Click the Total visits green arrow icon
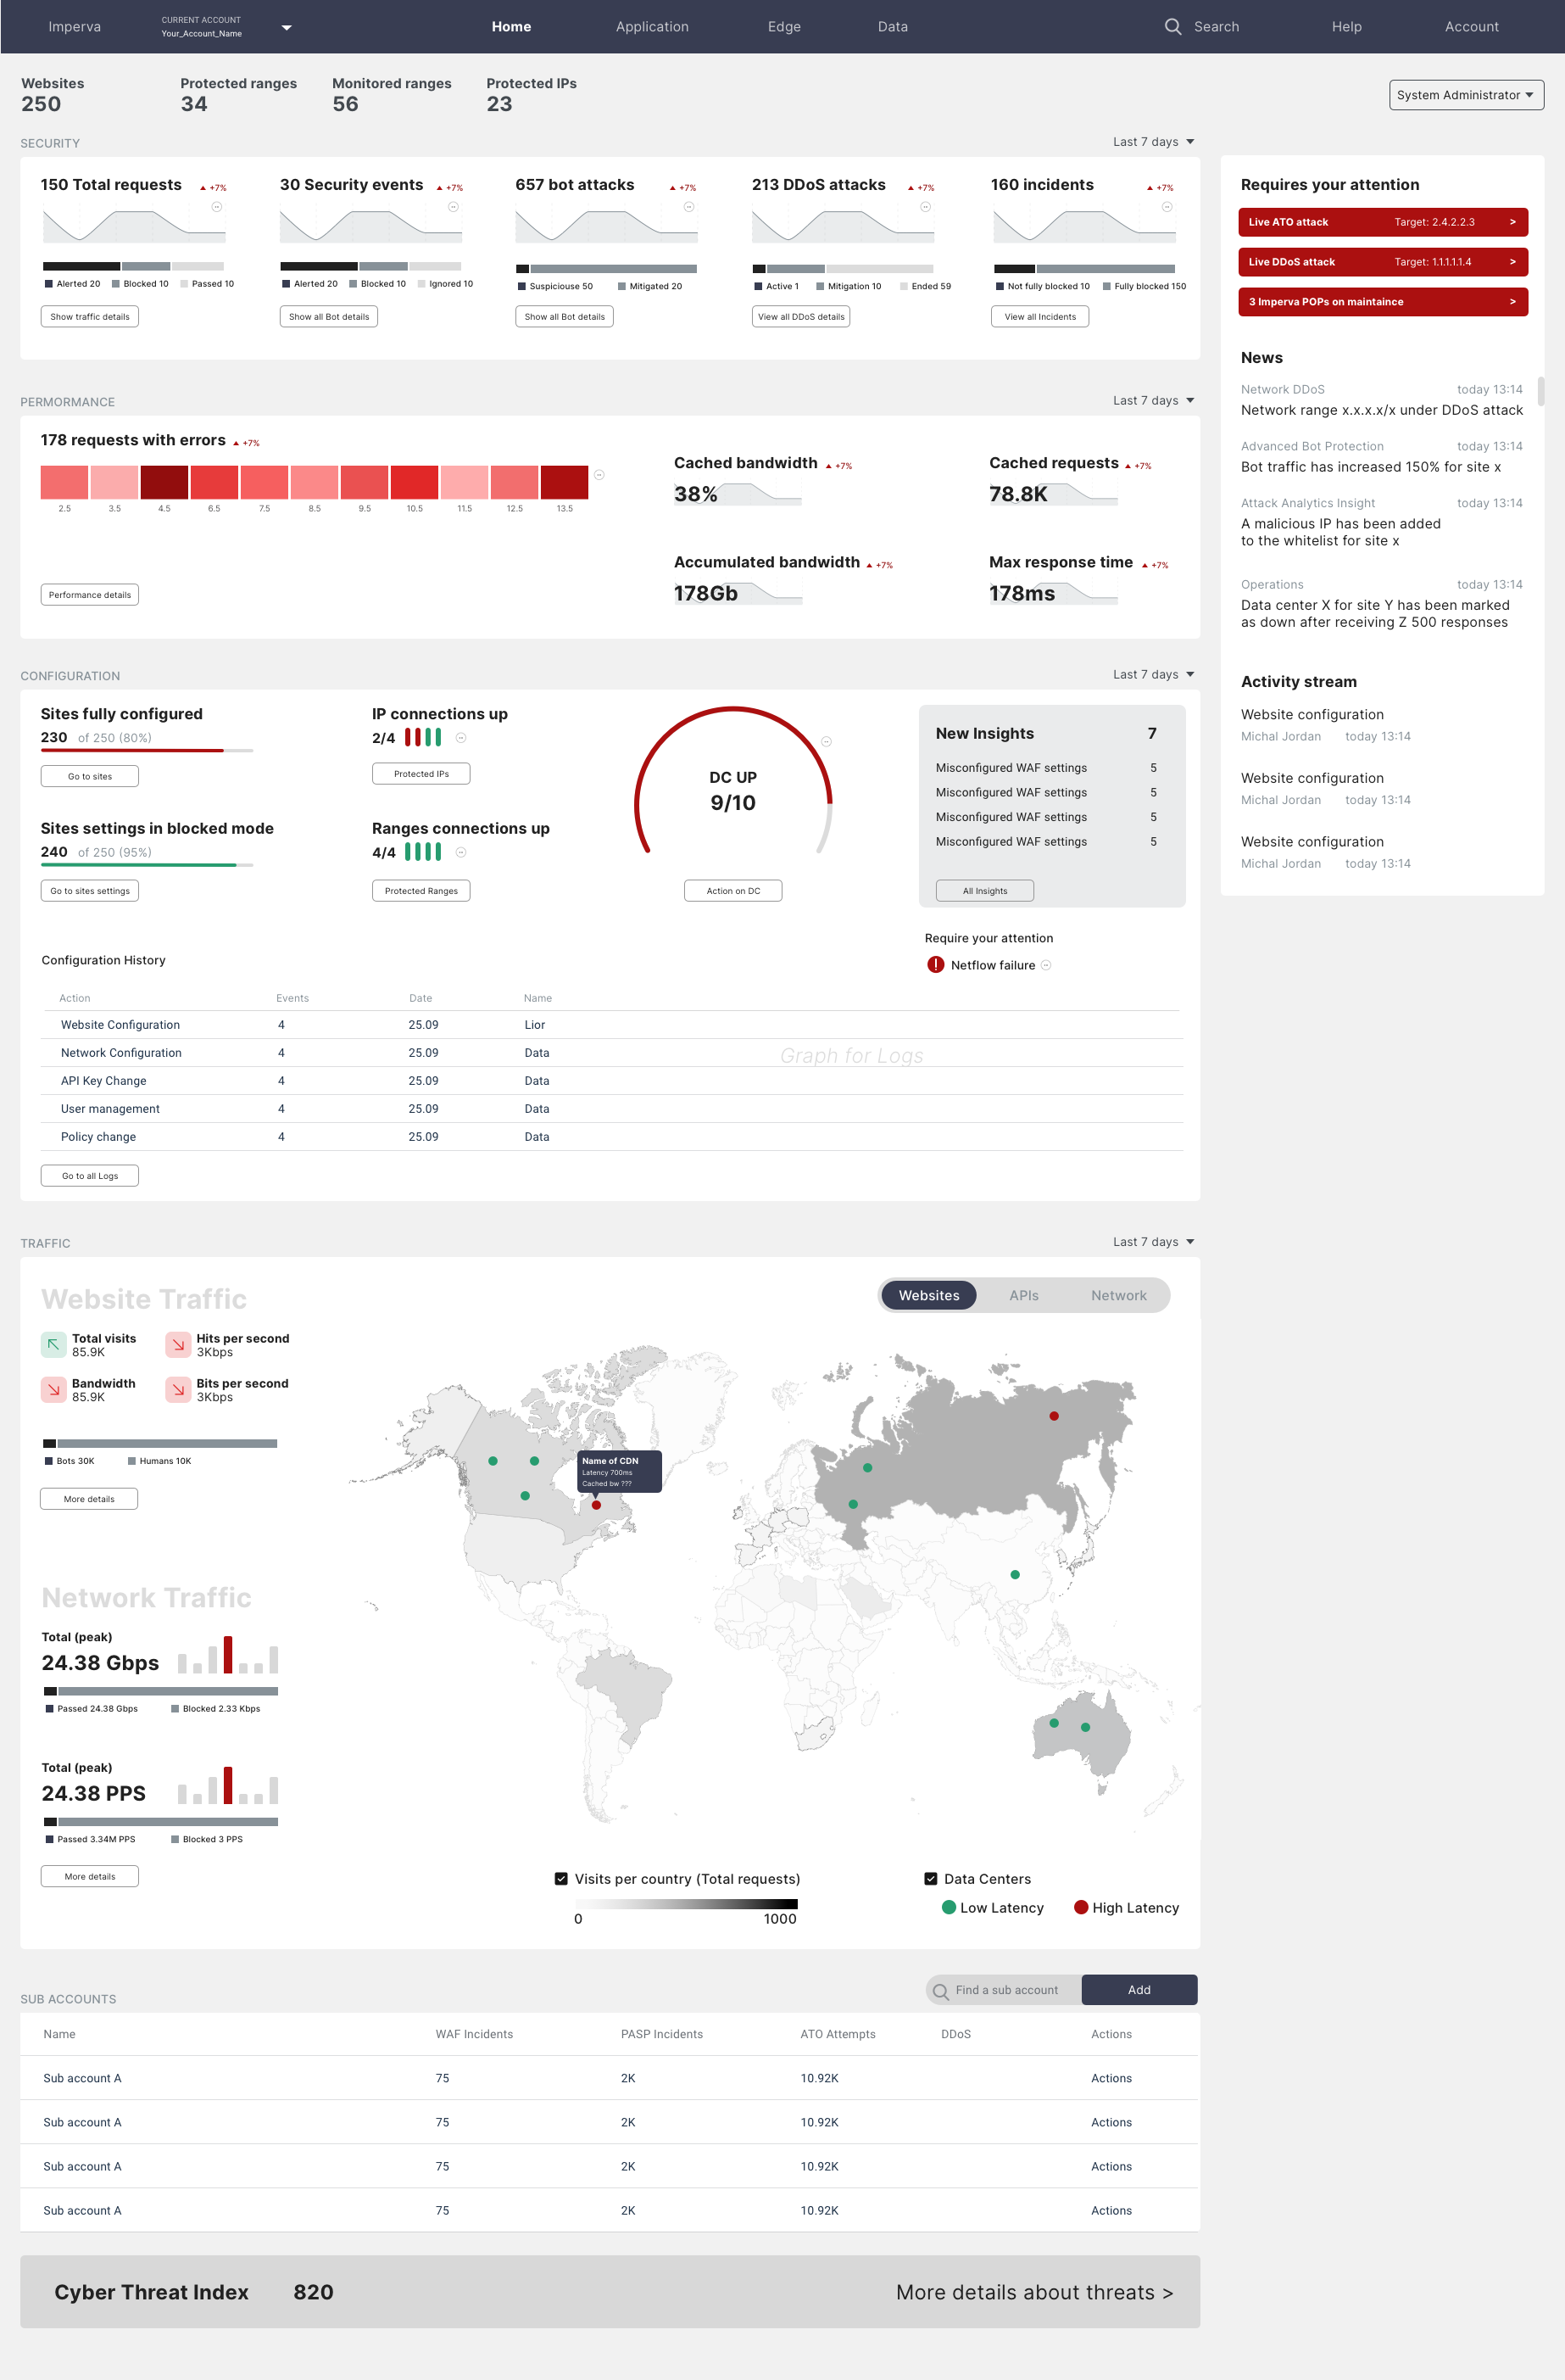This screenshot has height=2380, width=1565. [x=54, y=1344]
